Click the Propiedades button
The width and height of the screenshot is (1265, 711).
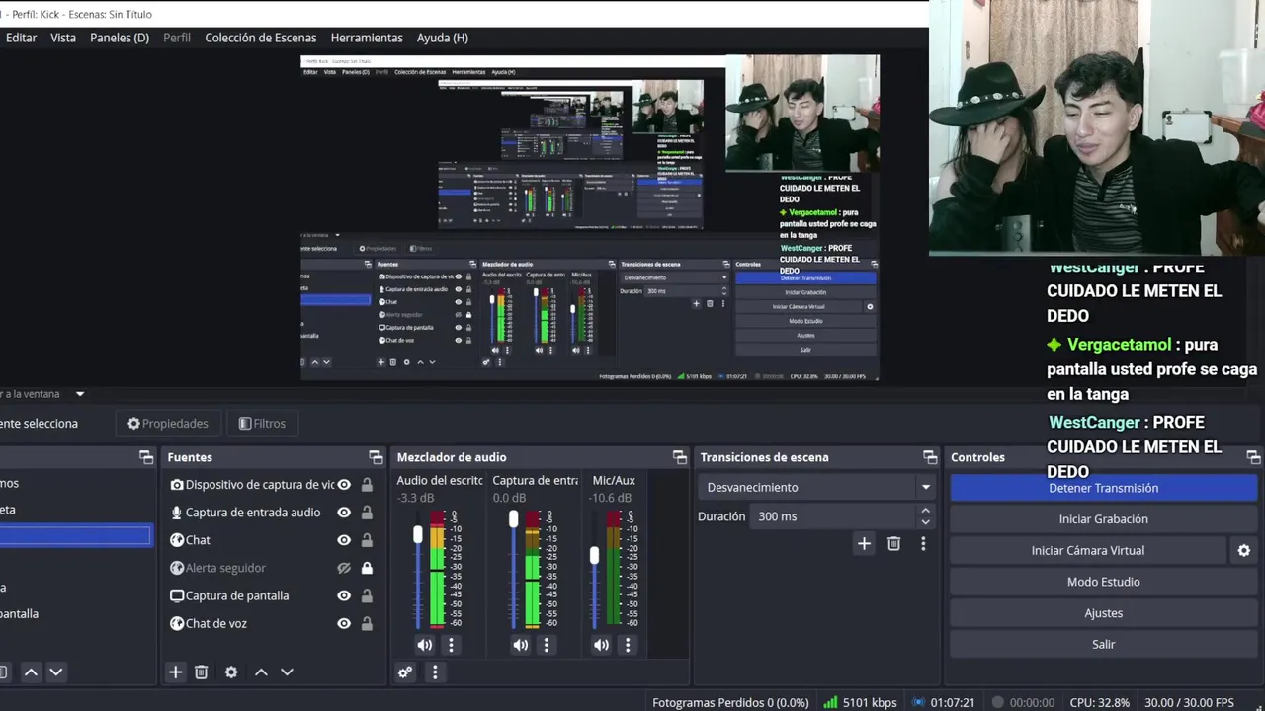click(168, 424)
